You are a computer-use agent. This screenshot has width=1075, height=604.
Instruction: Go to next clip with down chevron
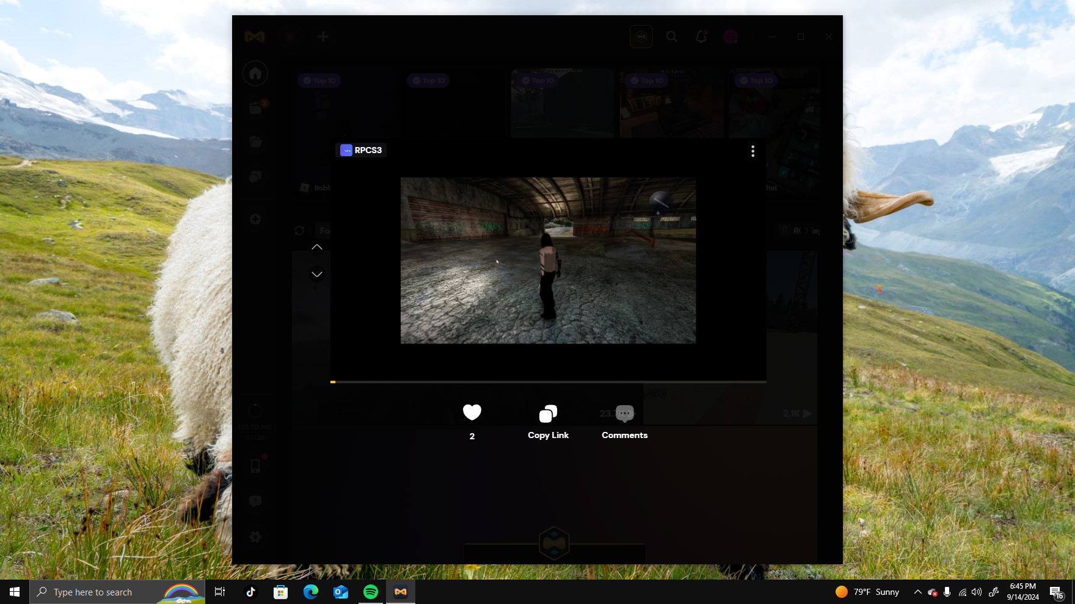(x=317, y=274)
